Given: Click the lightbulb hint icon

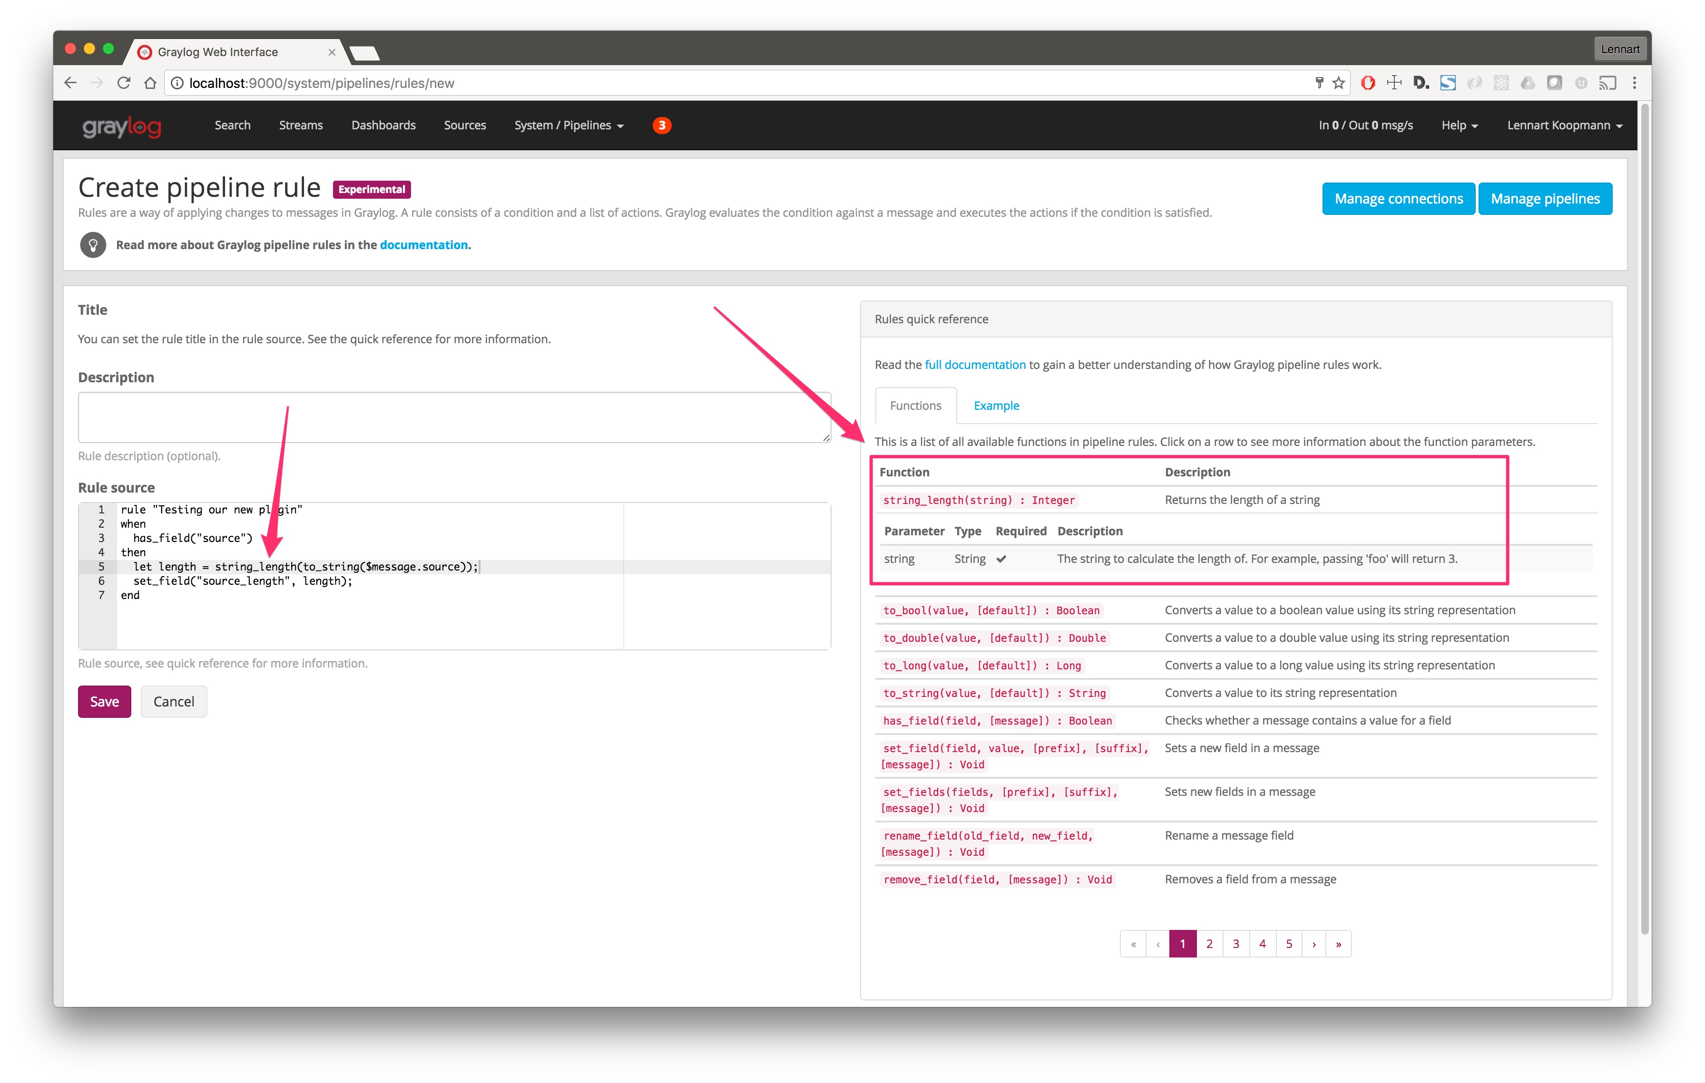Looking at the screenshot, I should tap(93, 245).
